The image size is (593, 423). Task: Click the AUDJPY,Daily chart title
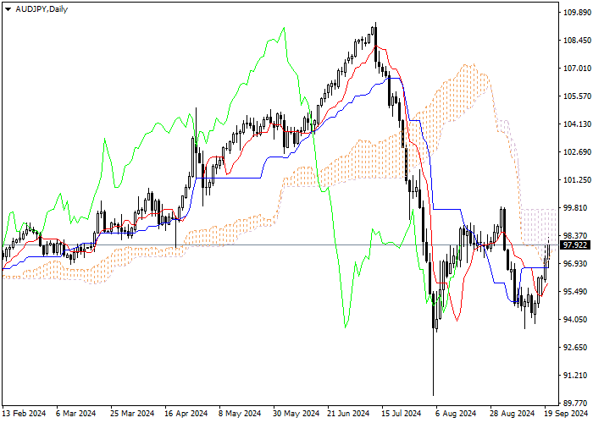(42, 9)
